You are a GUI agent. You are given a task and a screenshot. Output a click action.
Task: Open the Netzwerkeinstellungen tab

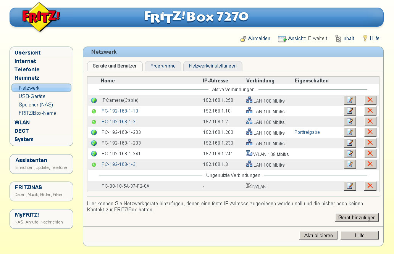213,66
